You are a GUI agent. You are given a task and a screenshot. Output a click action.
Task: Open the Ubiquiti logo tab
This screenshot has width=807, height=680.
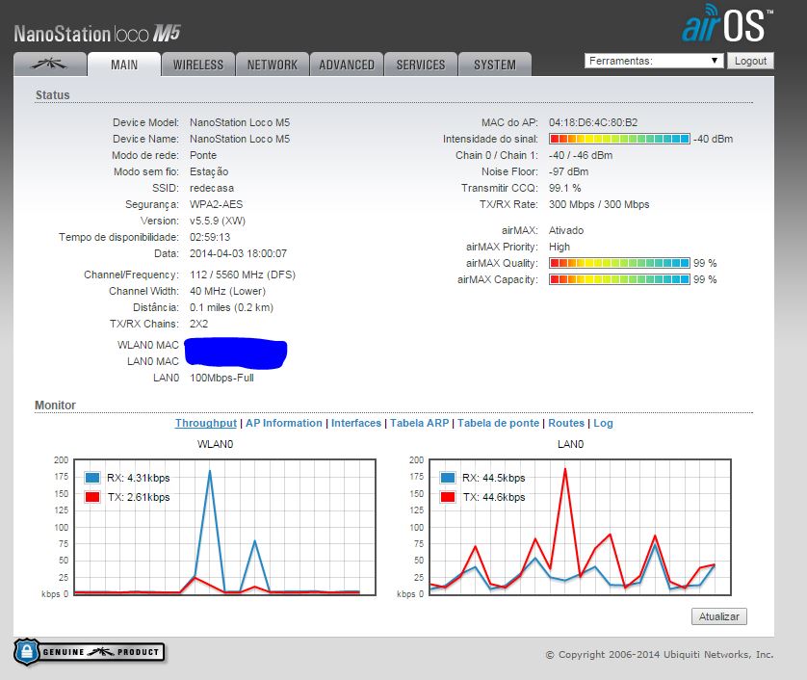tap(50, 65)
